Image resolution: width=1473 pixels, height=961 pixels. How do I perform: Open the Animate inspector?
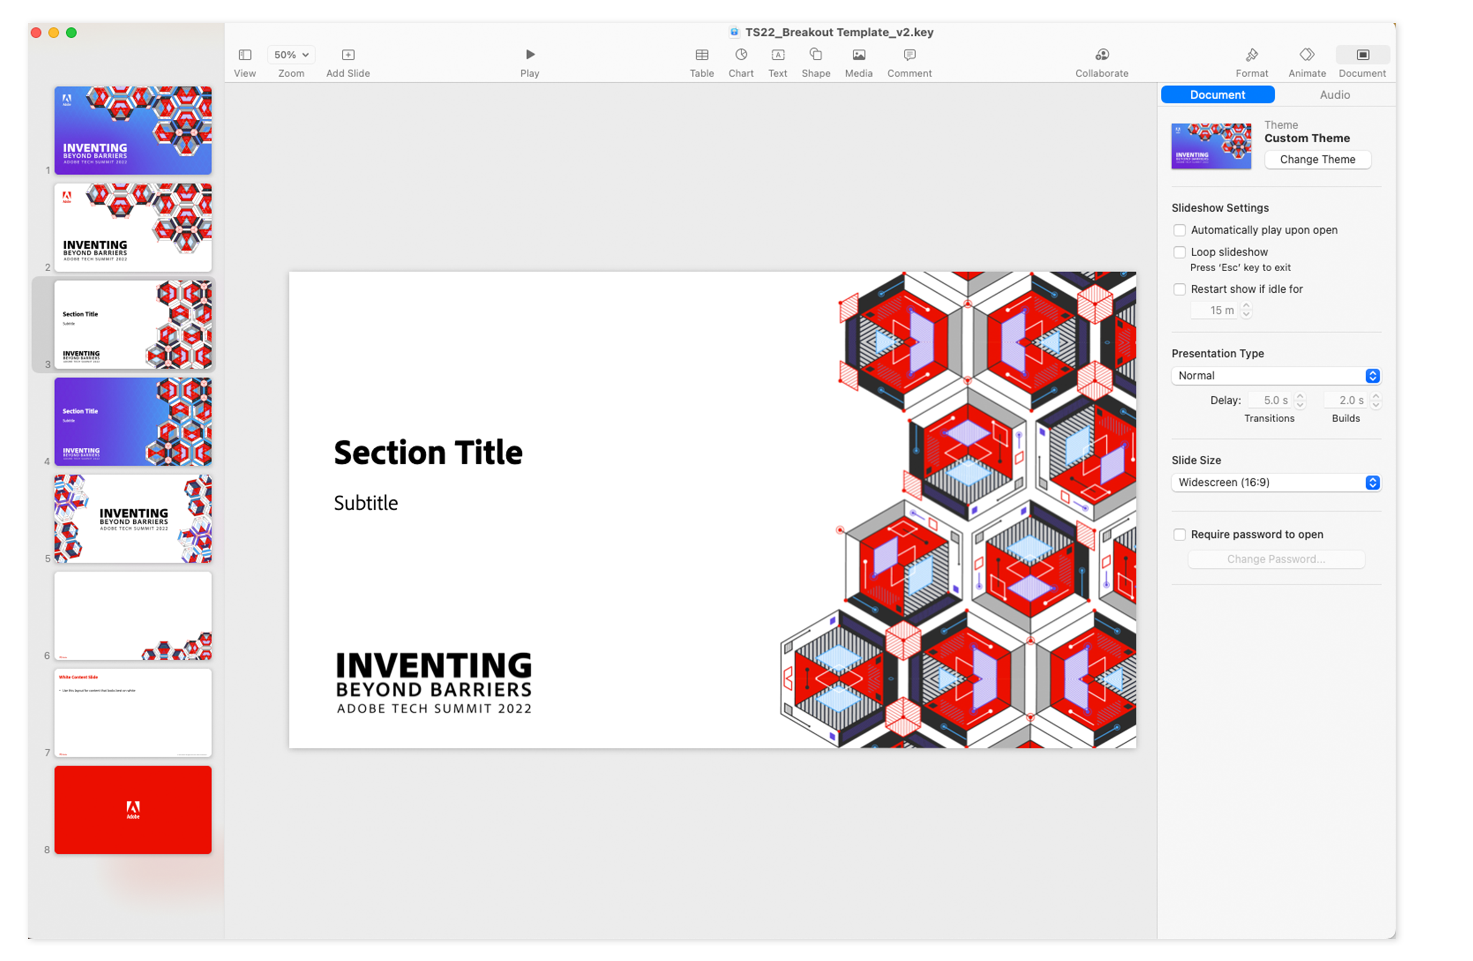tap(1307, 55)
